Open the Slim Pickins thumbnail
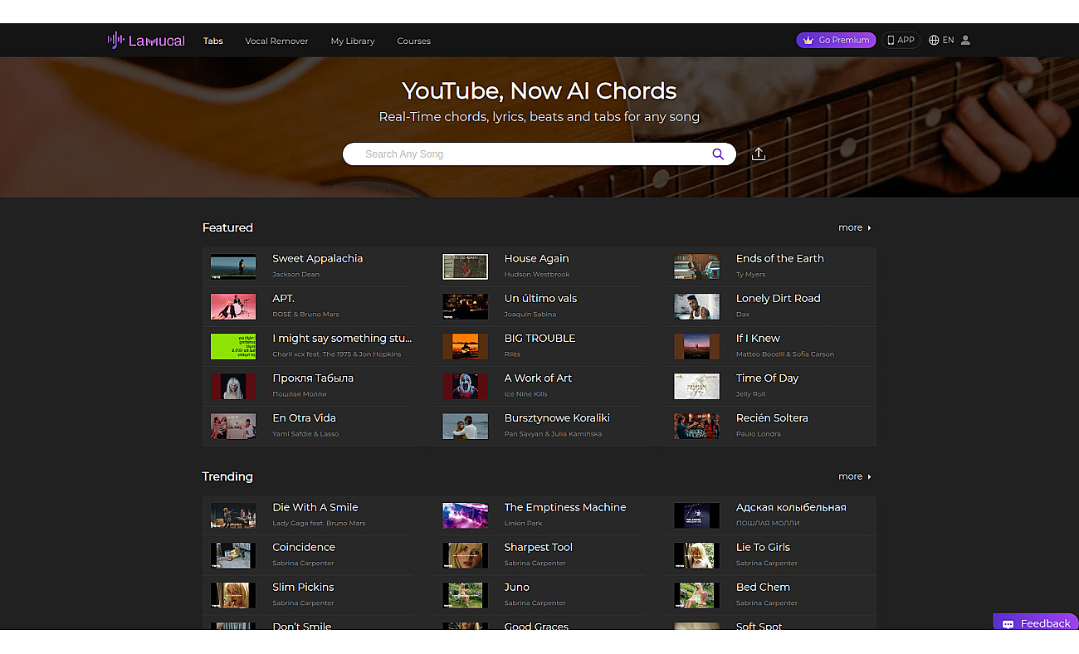The image size is (1079, 654). click(x=233, y=595)
